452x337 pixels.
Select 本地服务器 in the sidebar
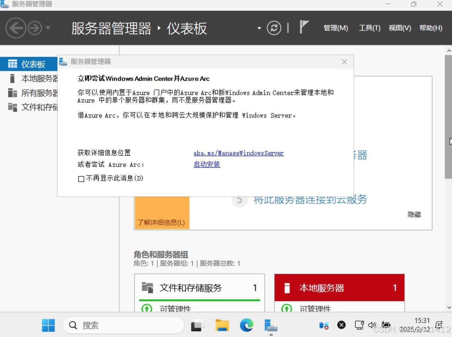coord(29,78)
